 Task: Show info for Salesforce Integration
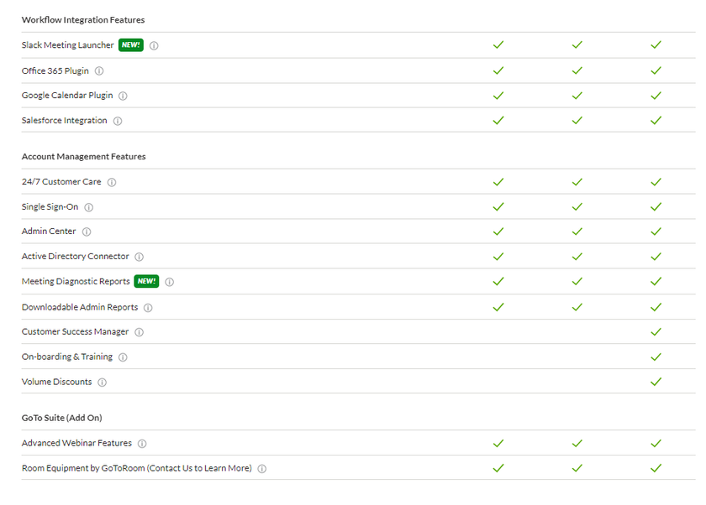point(118,121)
